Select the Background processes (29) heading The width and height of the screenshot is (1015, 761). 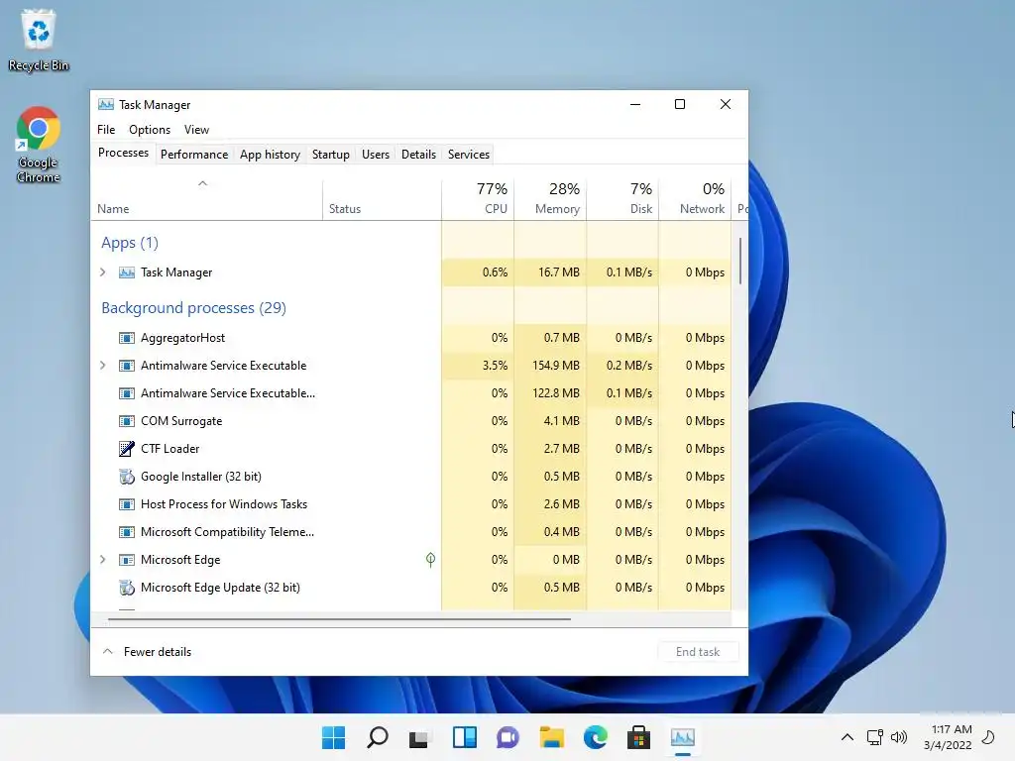[193, 308]
